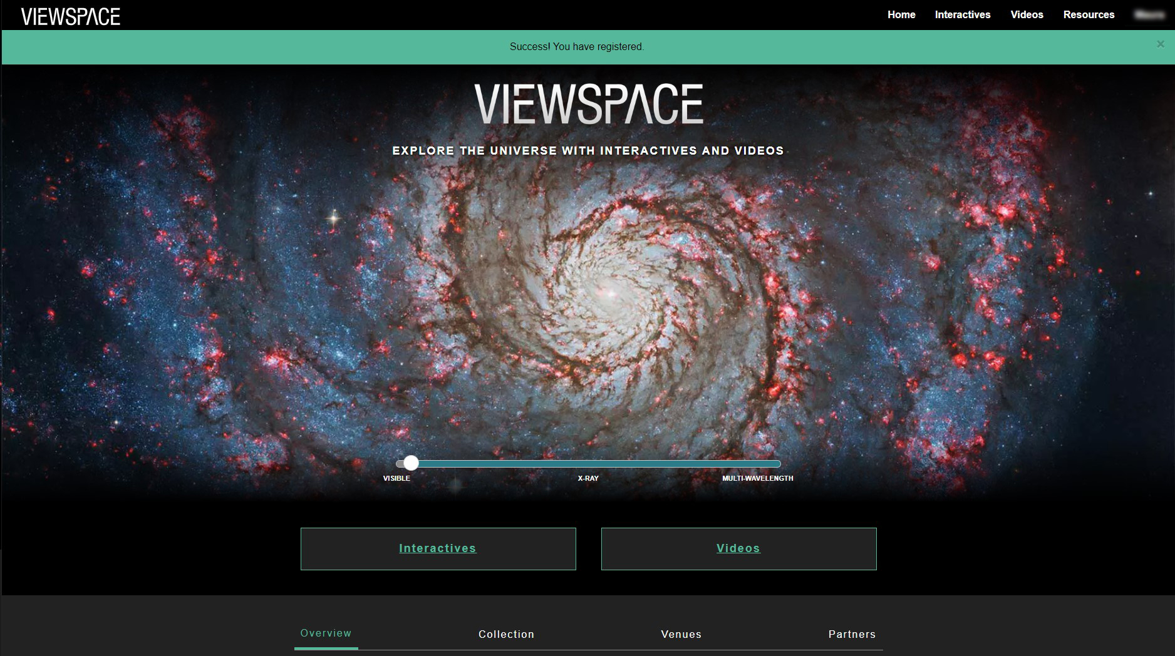Click the VIEWSPACE logo in header

point(71,16)
